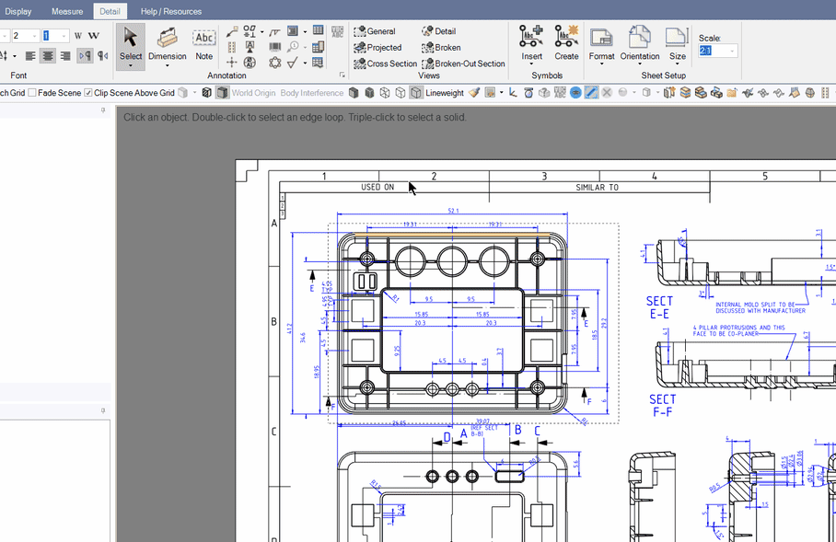This screenshot has width=836, height=542.
Task: Open the dropdown arrow under Format
Action: [601, 64]
